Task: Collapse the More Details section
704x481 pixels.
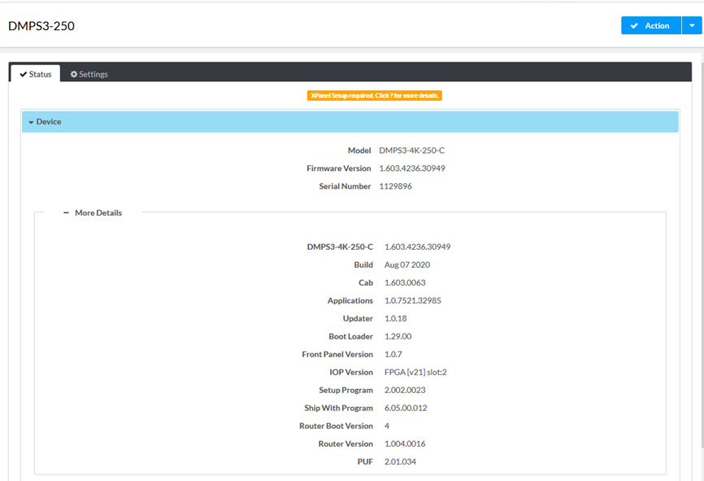Action: (x=98, y=212)
